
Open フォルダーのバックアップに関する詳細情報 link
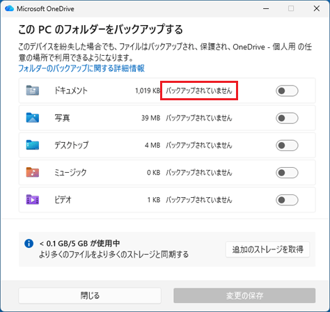pyautogui.click(x=81, y=68)
